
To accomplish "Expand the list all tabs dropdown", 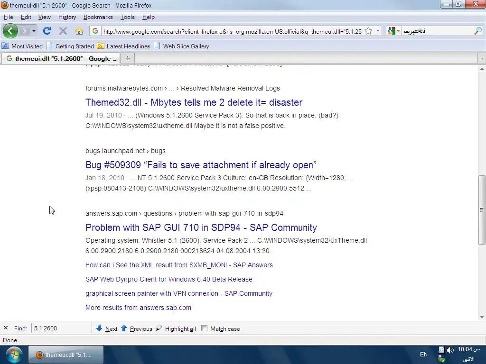I will coord(482,58).
